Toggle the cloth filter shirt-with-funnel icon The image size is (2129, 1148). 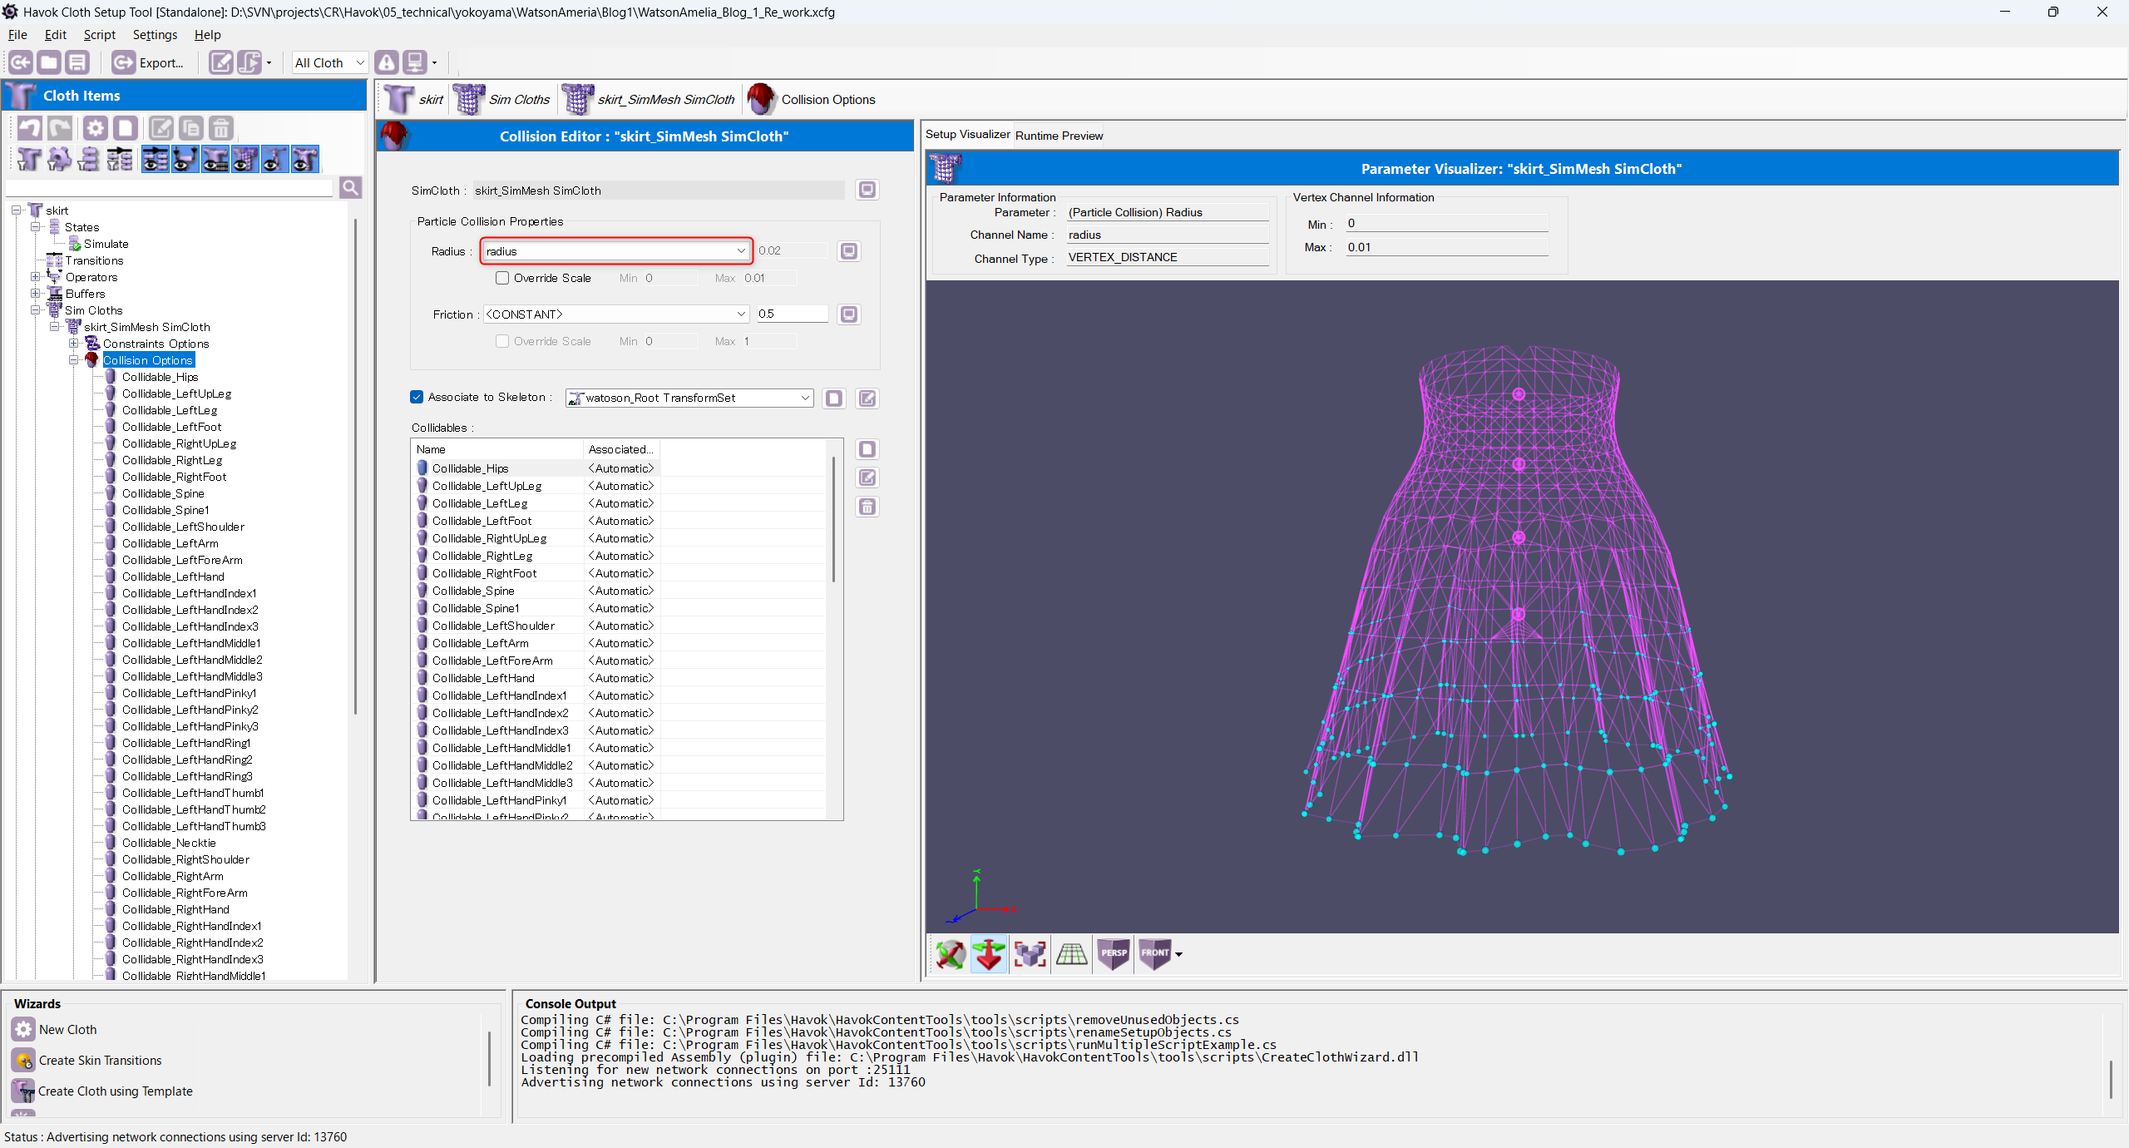29,159
